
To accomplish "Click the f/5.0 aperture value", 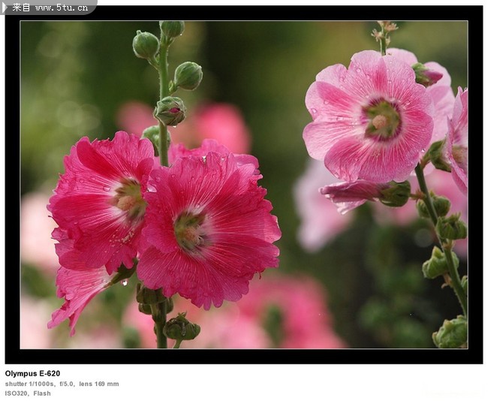I will click(x=65, y=384).
